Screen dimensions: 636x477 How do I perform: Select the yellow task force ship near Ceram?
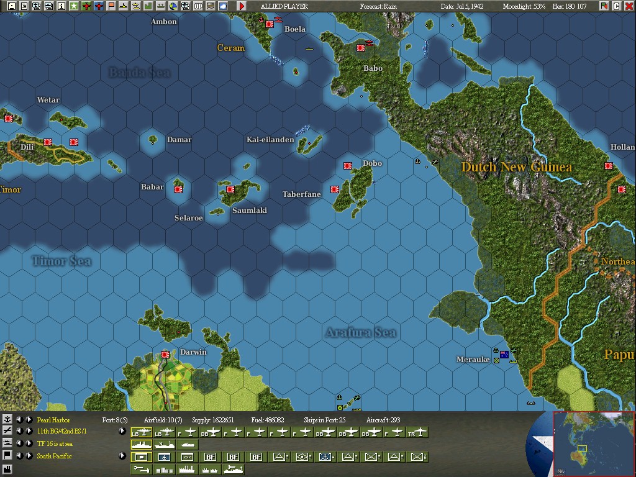pos(309,49)
